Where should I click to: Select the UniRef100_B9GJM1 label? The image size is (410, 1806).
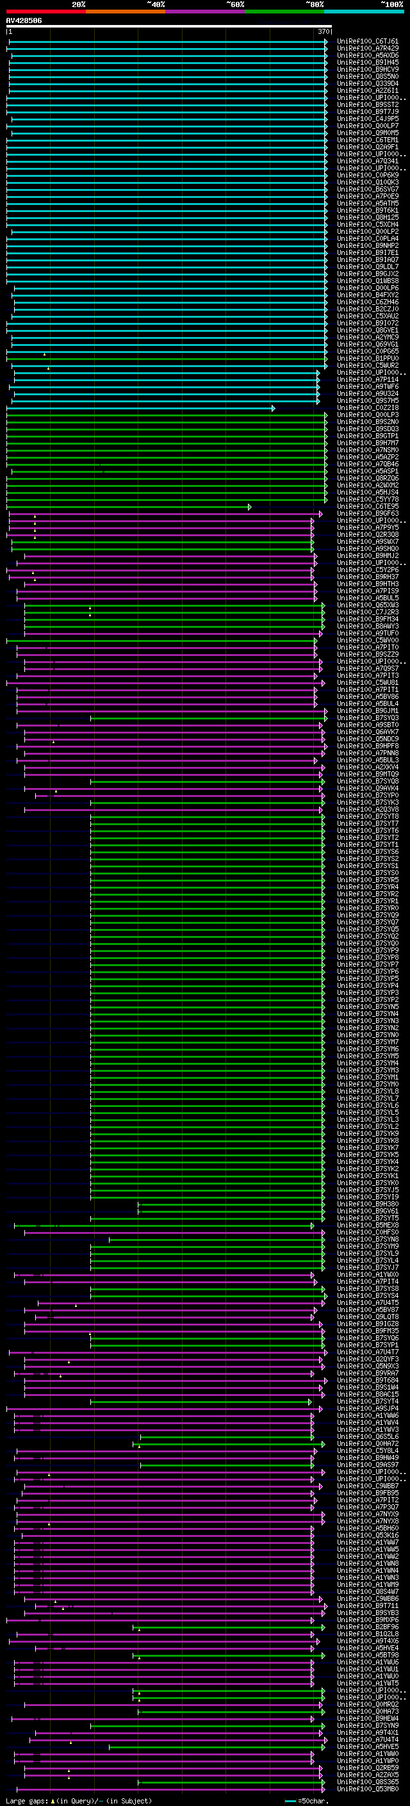[x=368, y=711]
